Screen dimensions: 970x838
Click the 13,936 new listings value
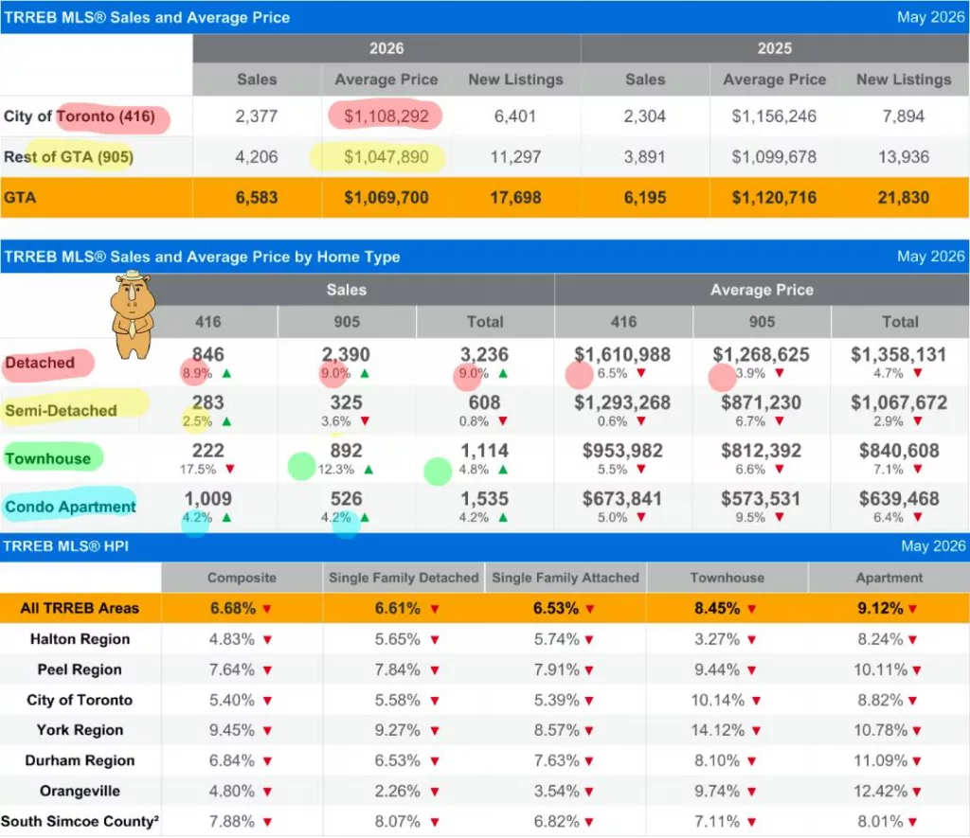click(903, 157)
